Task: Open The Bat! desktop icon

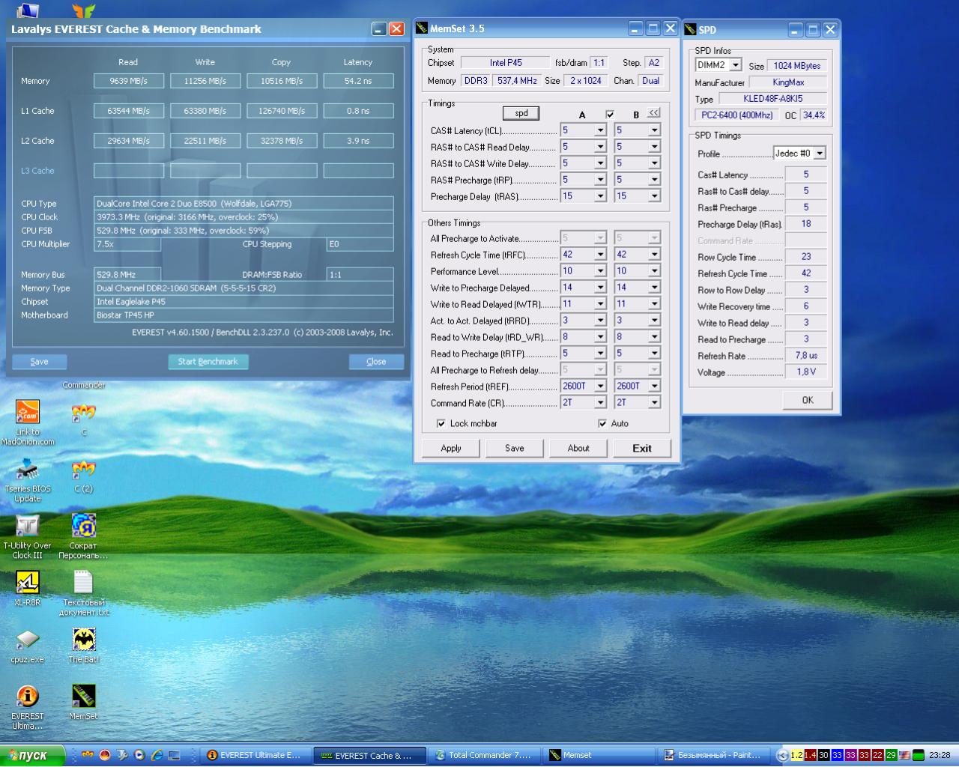Action: [83, 640]
